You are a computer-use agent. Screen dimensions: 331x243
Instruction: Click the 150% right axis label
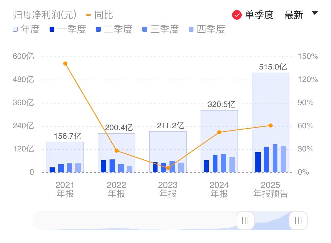pyautogui.click(x=308, y=56)
